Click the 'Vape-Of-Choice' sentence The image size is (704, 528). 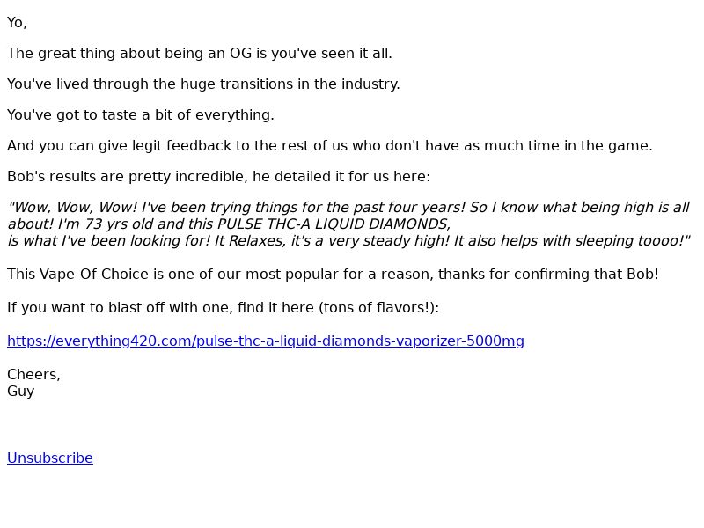coord(333,275)
